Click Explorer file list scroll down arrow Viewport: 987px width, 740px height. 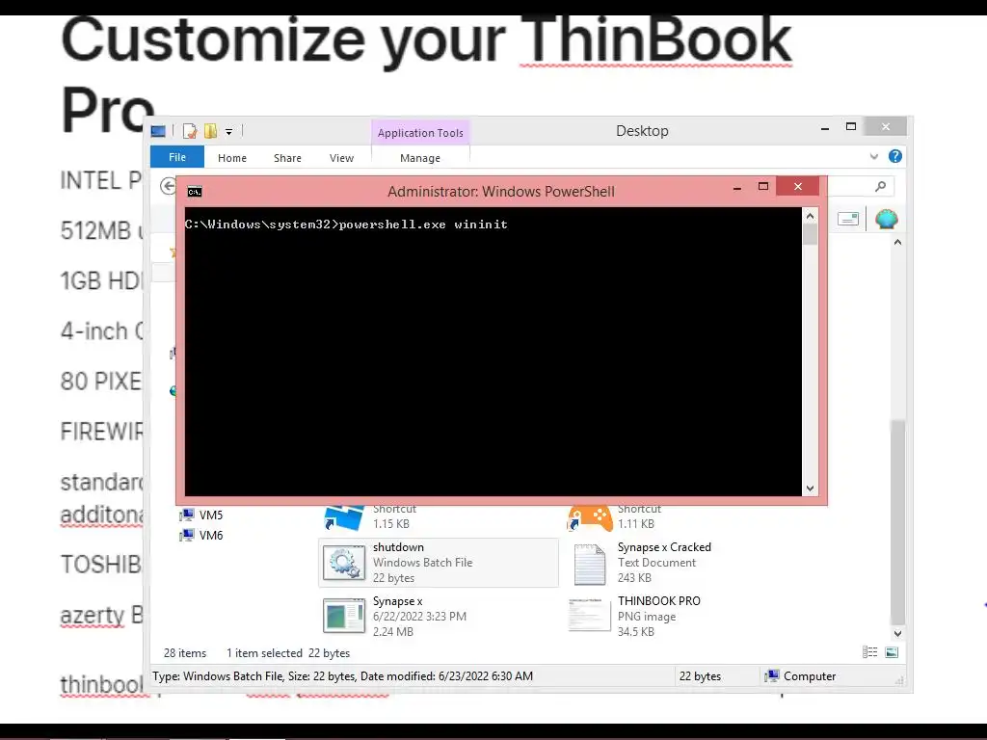(x=897, y=634)
